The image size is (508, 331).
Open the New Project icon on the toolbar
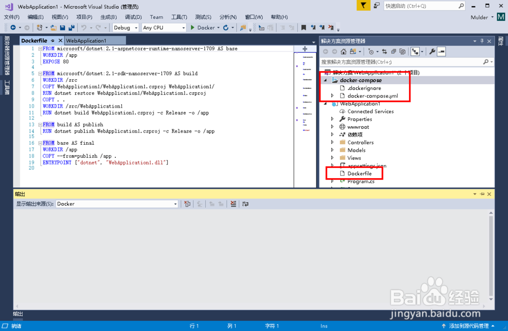(x=39, y=27)
